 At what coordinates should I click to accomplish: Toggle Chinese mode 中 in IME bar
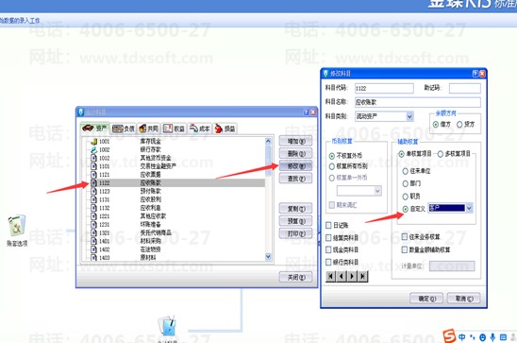coord(462,337)
